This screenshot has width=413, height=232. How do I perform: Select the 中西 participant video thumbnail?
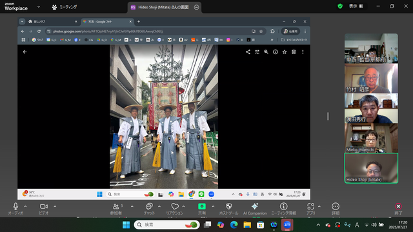pyautogui.click(x=371, y=48)
